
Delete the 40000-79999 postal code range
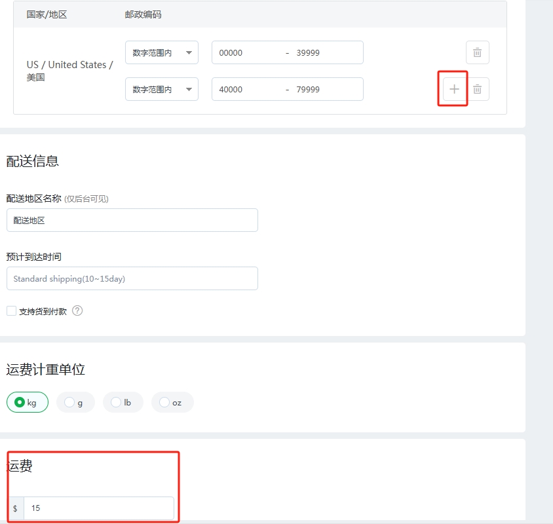[477, 89]
